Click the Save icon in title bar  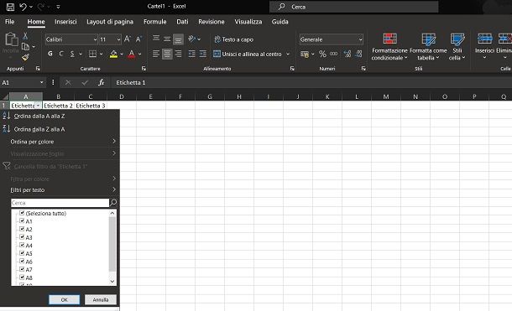10,7
